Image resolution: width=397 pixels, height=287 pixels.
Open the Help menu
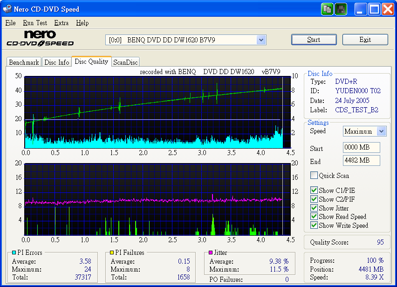(x=82, y=23)
